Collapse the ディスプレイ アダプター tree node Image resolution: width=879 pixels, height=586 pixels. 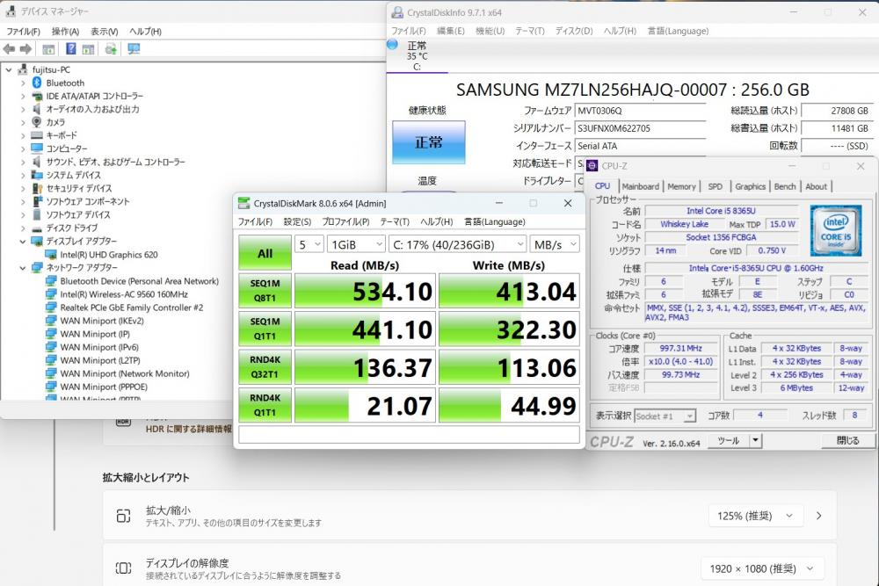click(23, 241)
